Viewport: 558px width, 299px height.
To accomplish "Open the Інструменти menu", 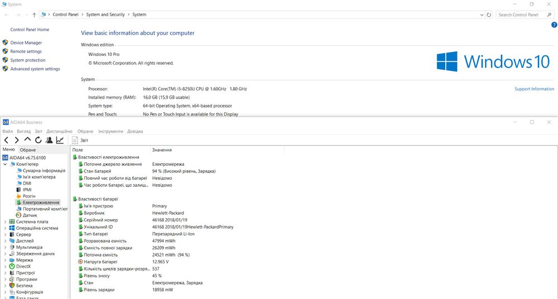I will tap(110, 131).
